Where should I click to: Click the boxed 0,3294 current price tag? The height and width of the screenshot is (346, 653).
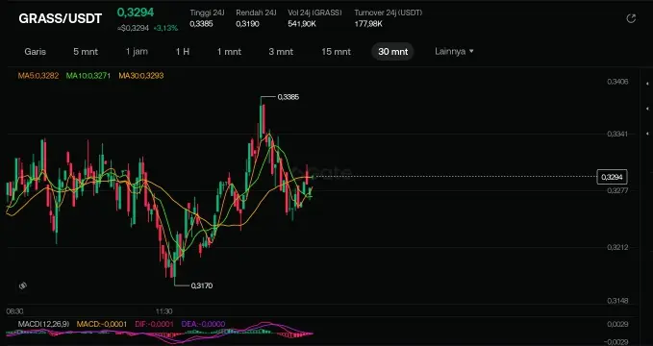(x=612, y=177)
